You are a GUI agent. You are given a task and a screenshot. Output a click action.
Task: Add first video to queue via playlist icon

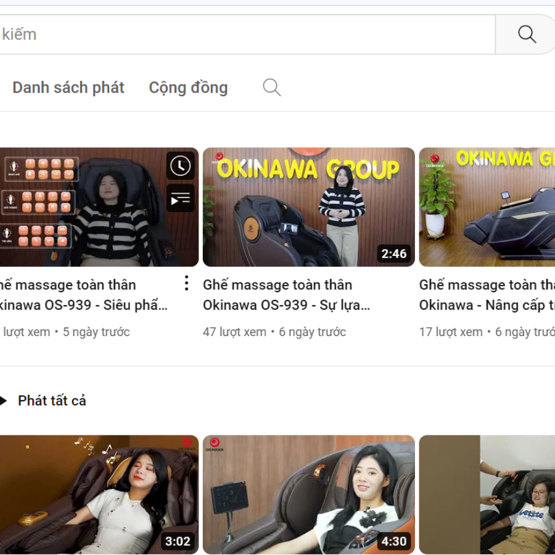pos(180,198)
